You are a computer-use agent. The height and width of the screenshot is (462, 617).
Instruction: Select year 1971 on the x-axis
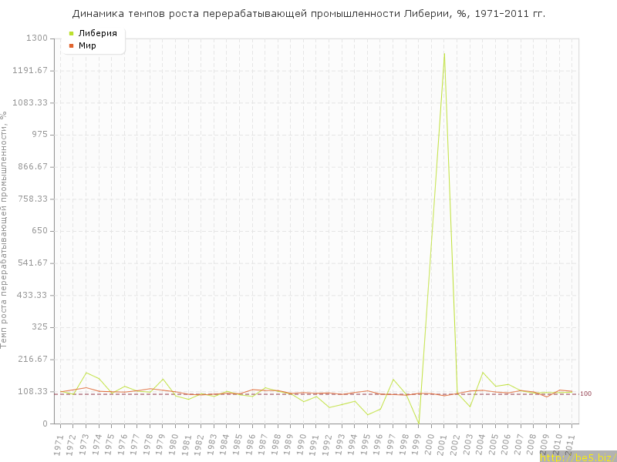59,443
